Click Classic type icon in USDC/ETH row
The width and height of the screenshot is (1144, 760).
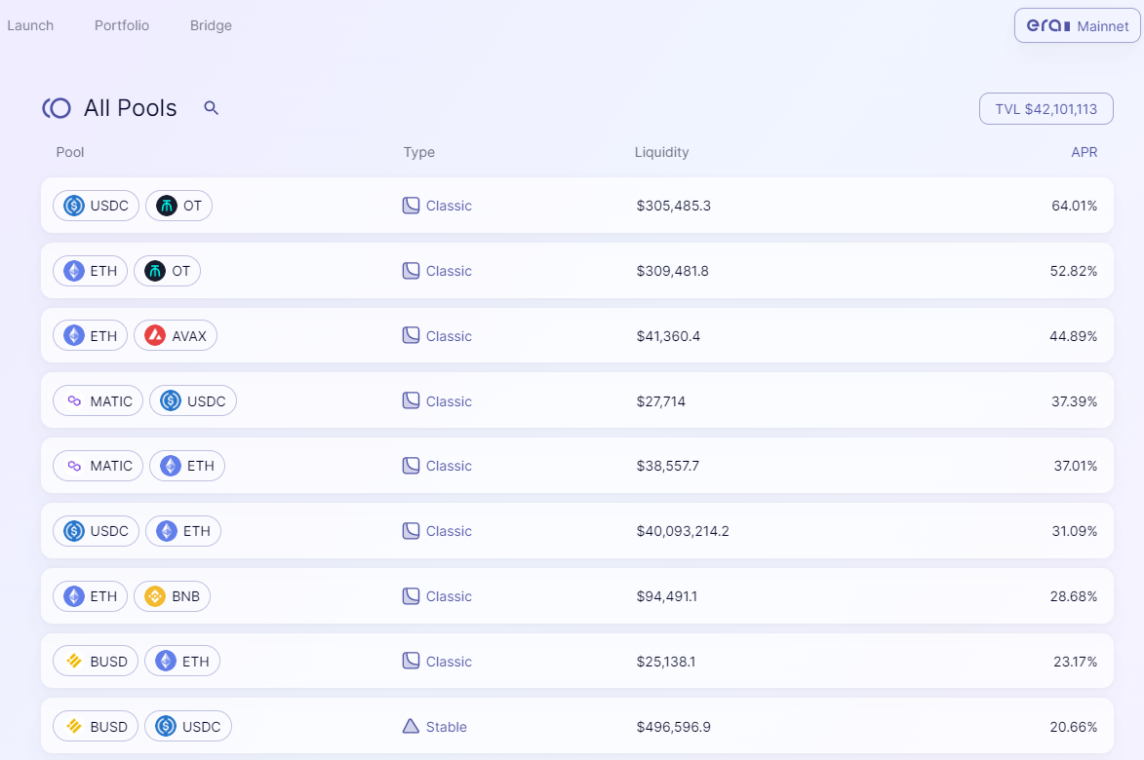(x=411, y=531)
